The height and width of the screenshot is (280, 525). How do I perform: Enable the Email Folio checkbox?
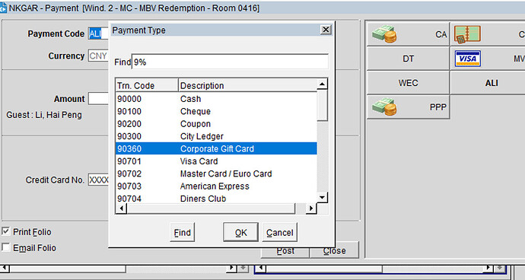pyautogui.click(x=5, y=247)
